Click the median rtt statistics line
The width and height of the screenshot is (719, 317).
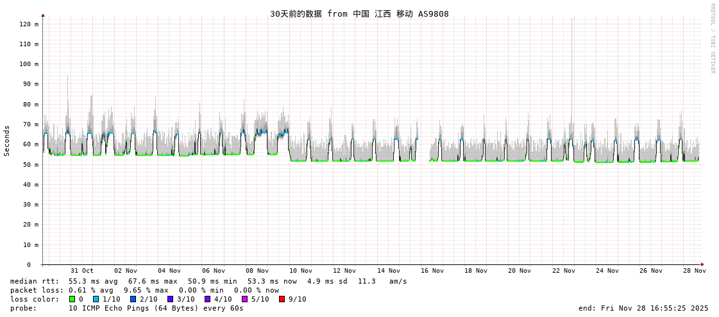coord(208,281)
